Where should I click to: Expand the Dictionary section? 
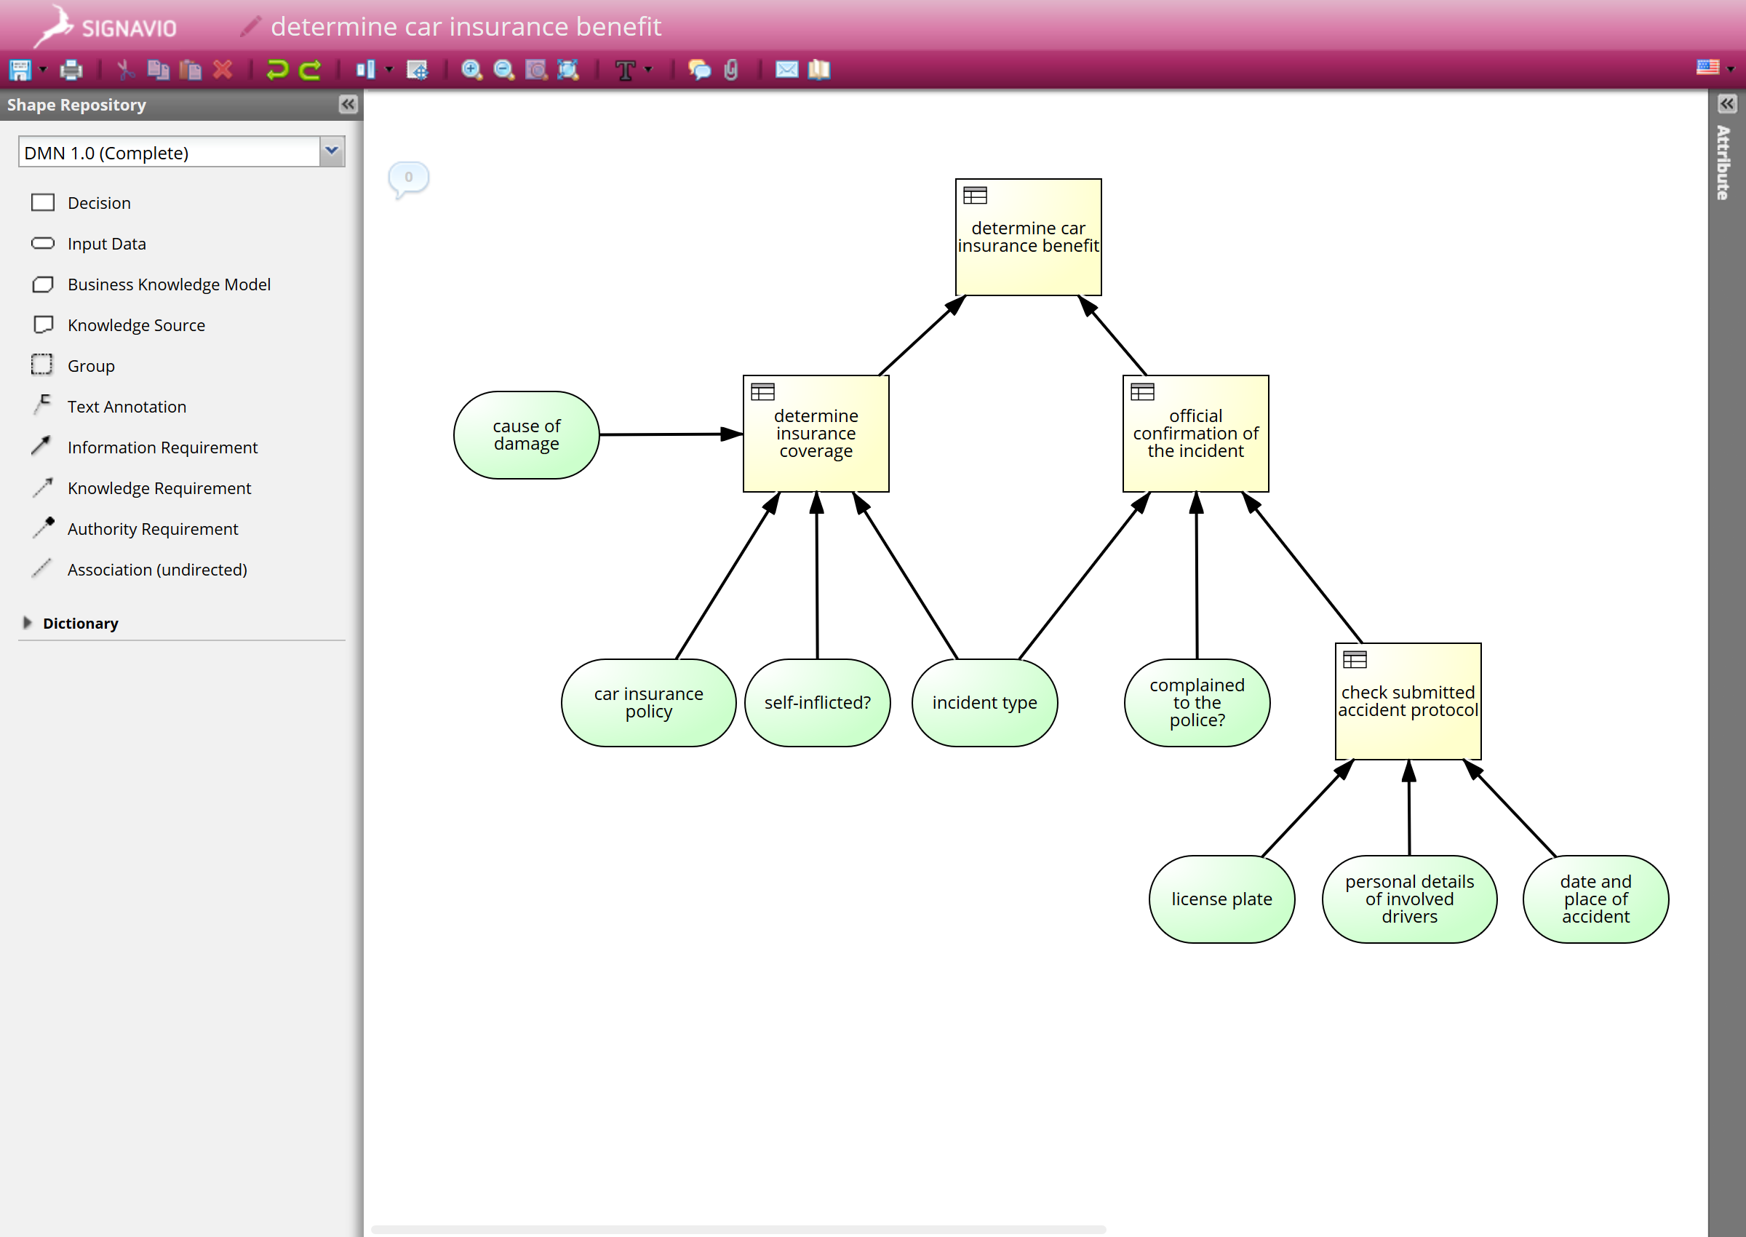(28, 623)
